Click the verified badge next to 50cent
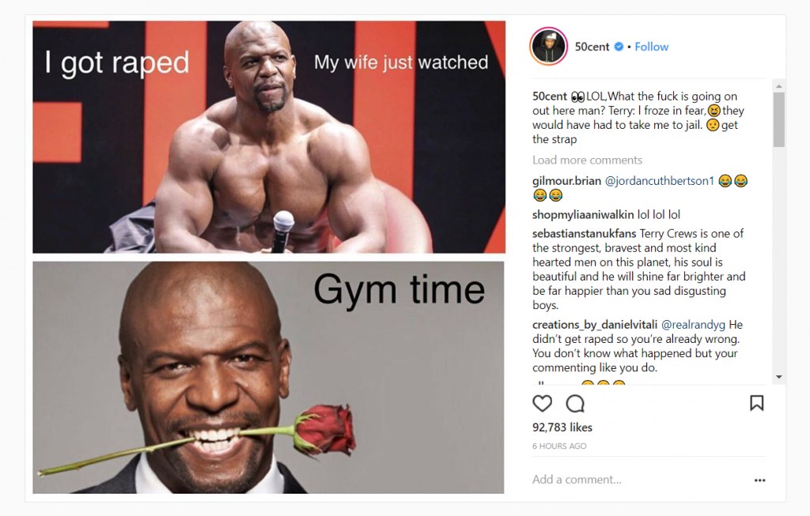The height and width of the screenshot is (516, 810). [619, 47]
